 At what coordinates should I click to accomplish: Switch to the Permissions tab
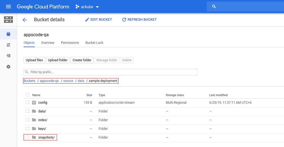70,43
